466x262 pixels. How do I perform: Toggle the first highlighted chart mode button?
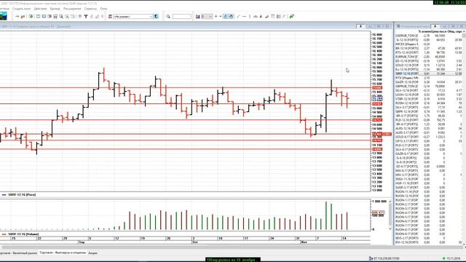(225, 16)
